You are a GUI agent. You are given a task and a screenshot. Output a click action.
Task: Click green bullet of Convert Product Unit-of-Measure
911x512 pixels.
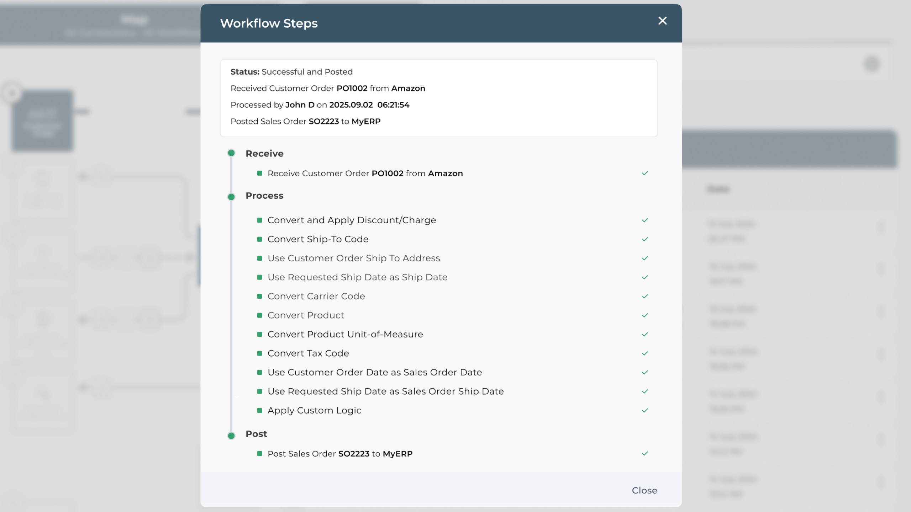[259, 334]
